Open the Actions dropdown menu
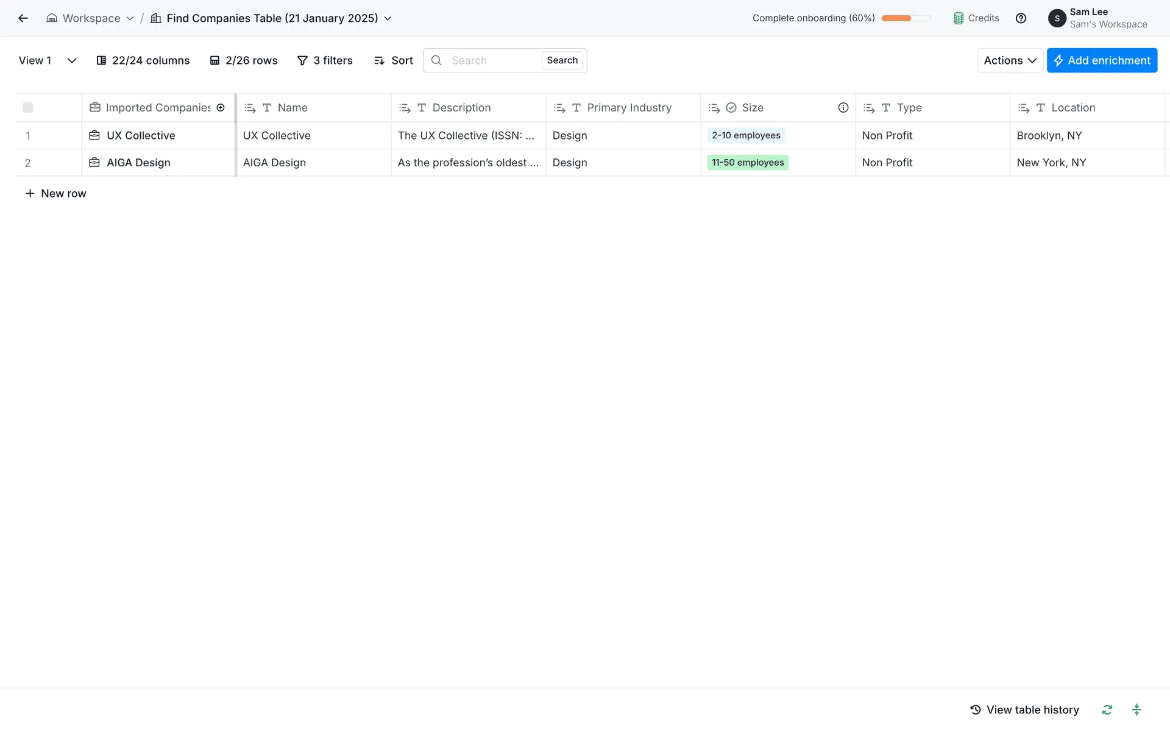This screenshot has height=731, width=1170. pos(1009,60)
